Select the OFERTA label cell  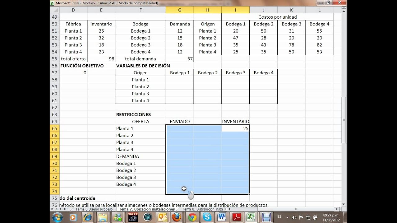coord(141,121)
